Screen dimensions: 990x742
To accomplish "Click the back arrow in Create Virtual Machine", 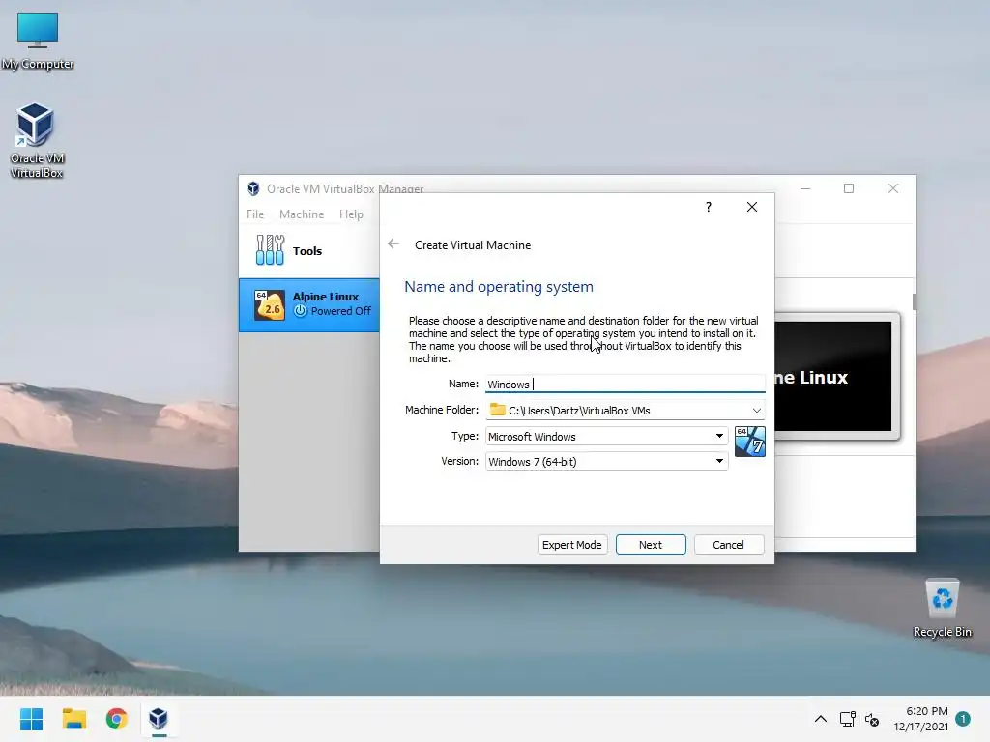I will click(393, 244).
